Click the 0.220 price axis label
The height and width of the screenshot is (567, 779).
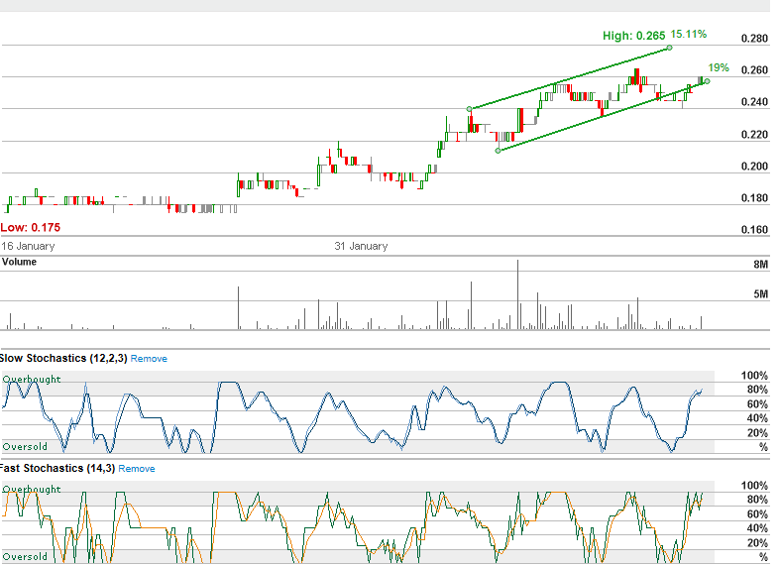[x=754, y=135]
